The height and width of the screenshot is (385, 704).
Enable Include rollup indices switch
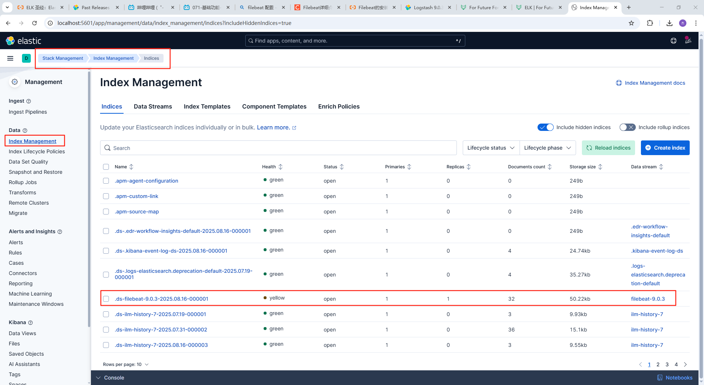tap(627, 127)
